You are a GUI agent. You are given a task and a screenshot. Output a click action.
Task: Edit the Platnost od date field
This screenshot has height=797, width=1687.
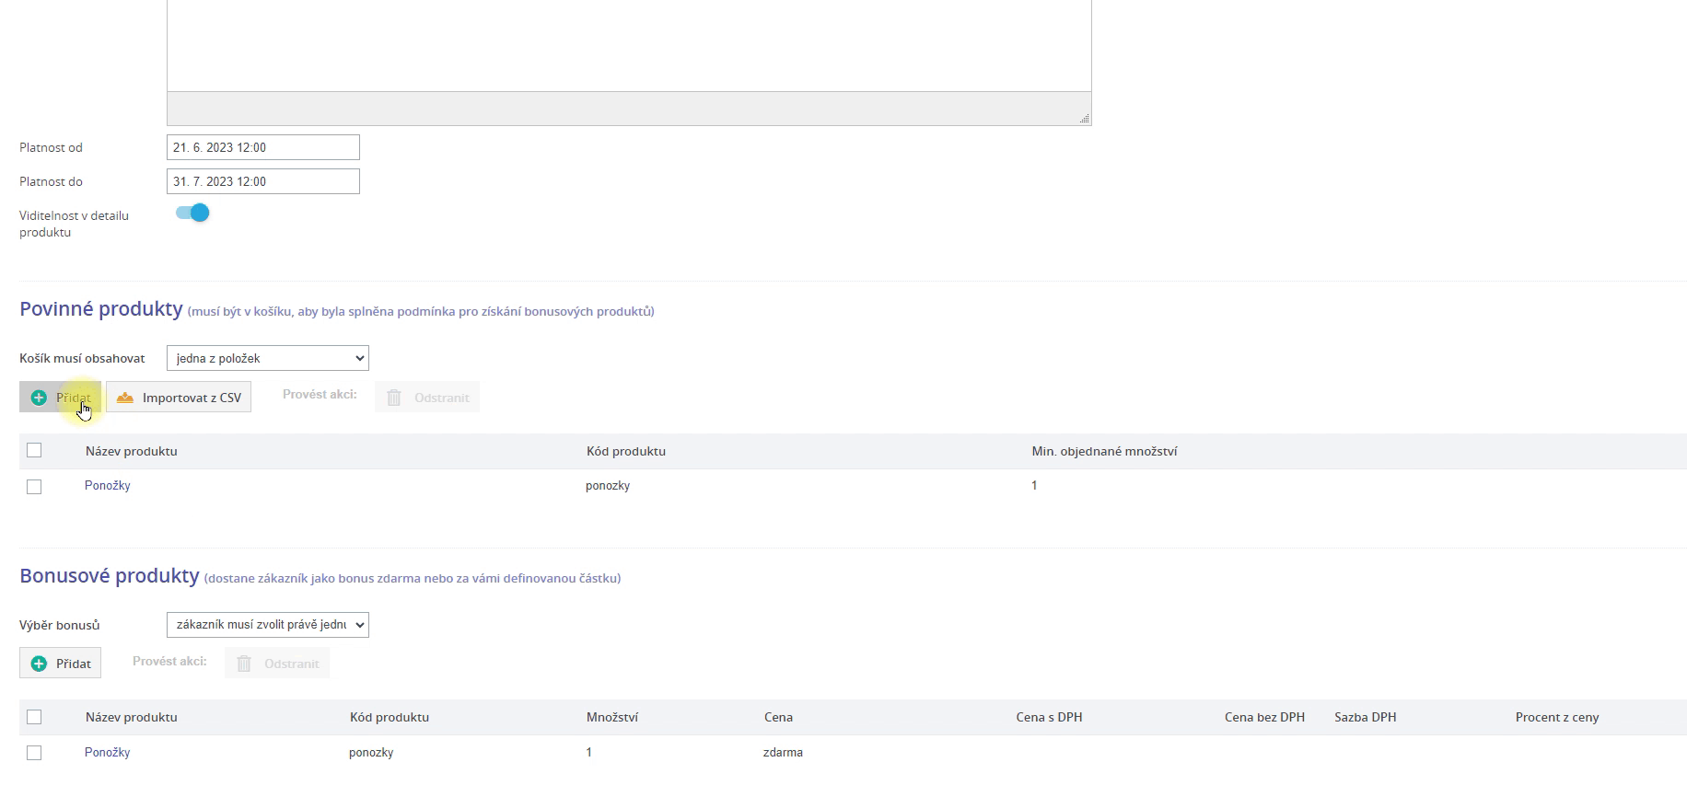tap(262, 147)
